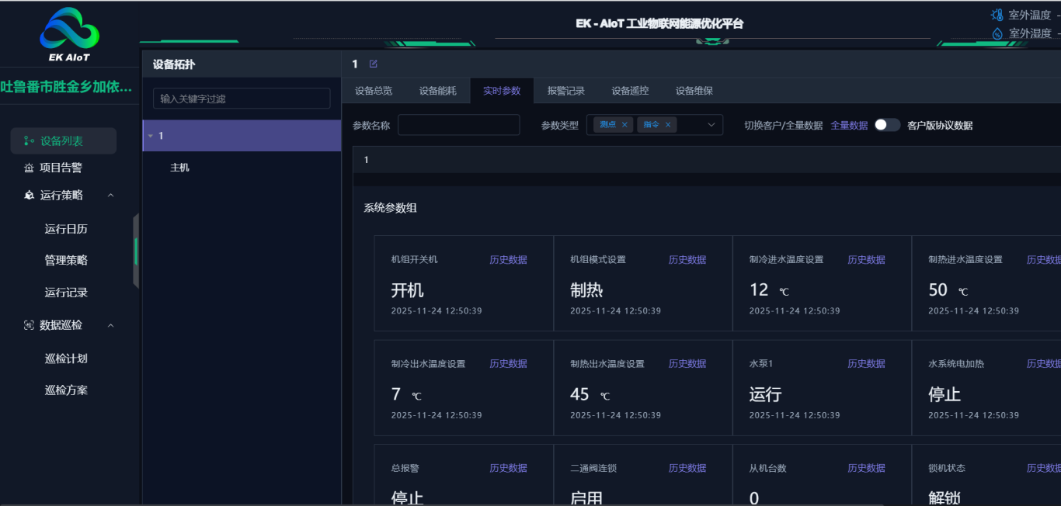This screenshot has width=1061, height=506.
Task: Remove the 测点 tag from parameter type
Action: (624, 125)
